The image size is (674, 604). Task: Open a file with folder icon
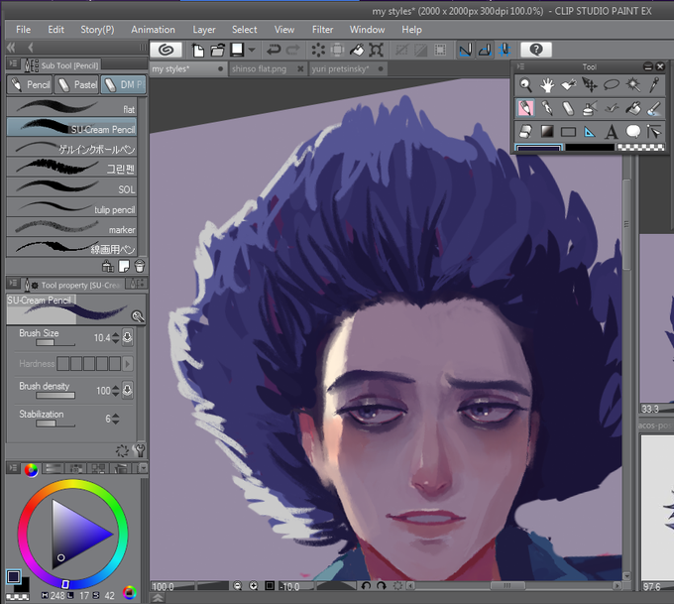pos(217,50)
